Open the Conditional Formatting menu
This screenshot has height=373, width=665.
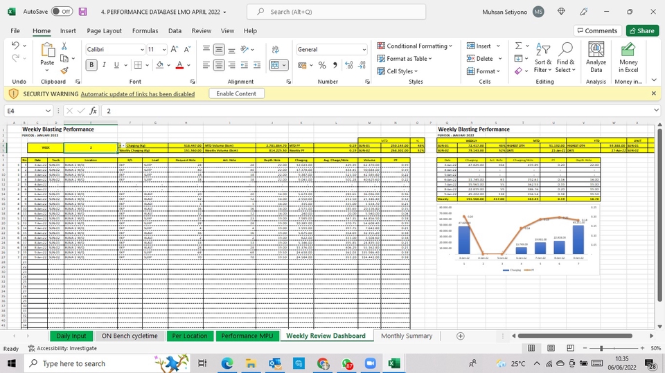tap(415, 46)
